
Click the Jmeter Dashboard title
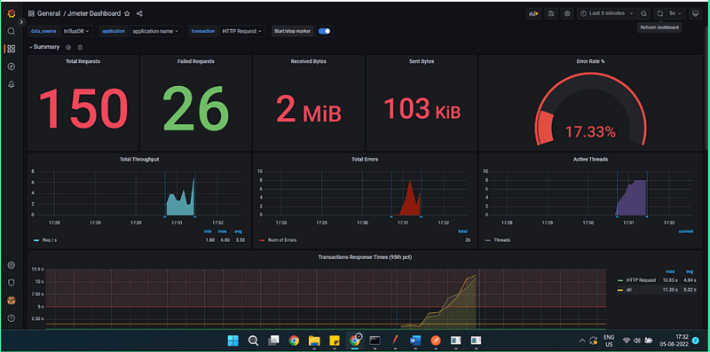pos(95,13)
